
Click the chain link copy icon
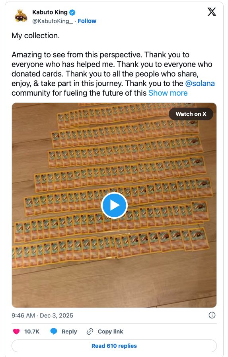pyautogui.click(x=90, y=331)
